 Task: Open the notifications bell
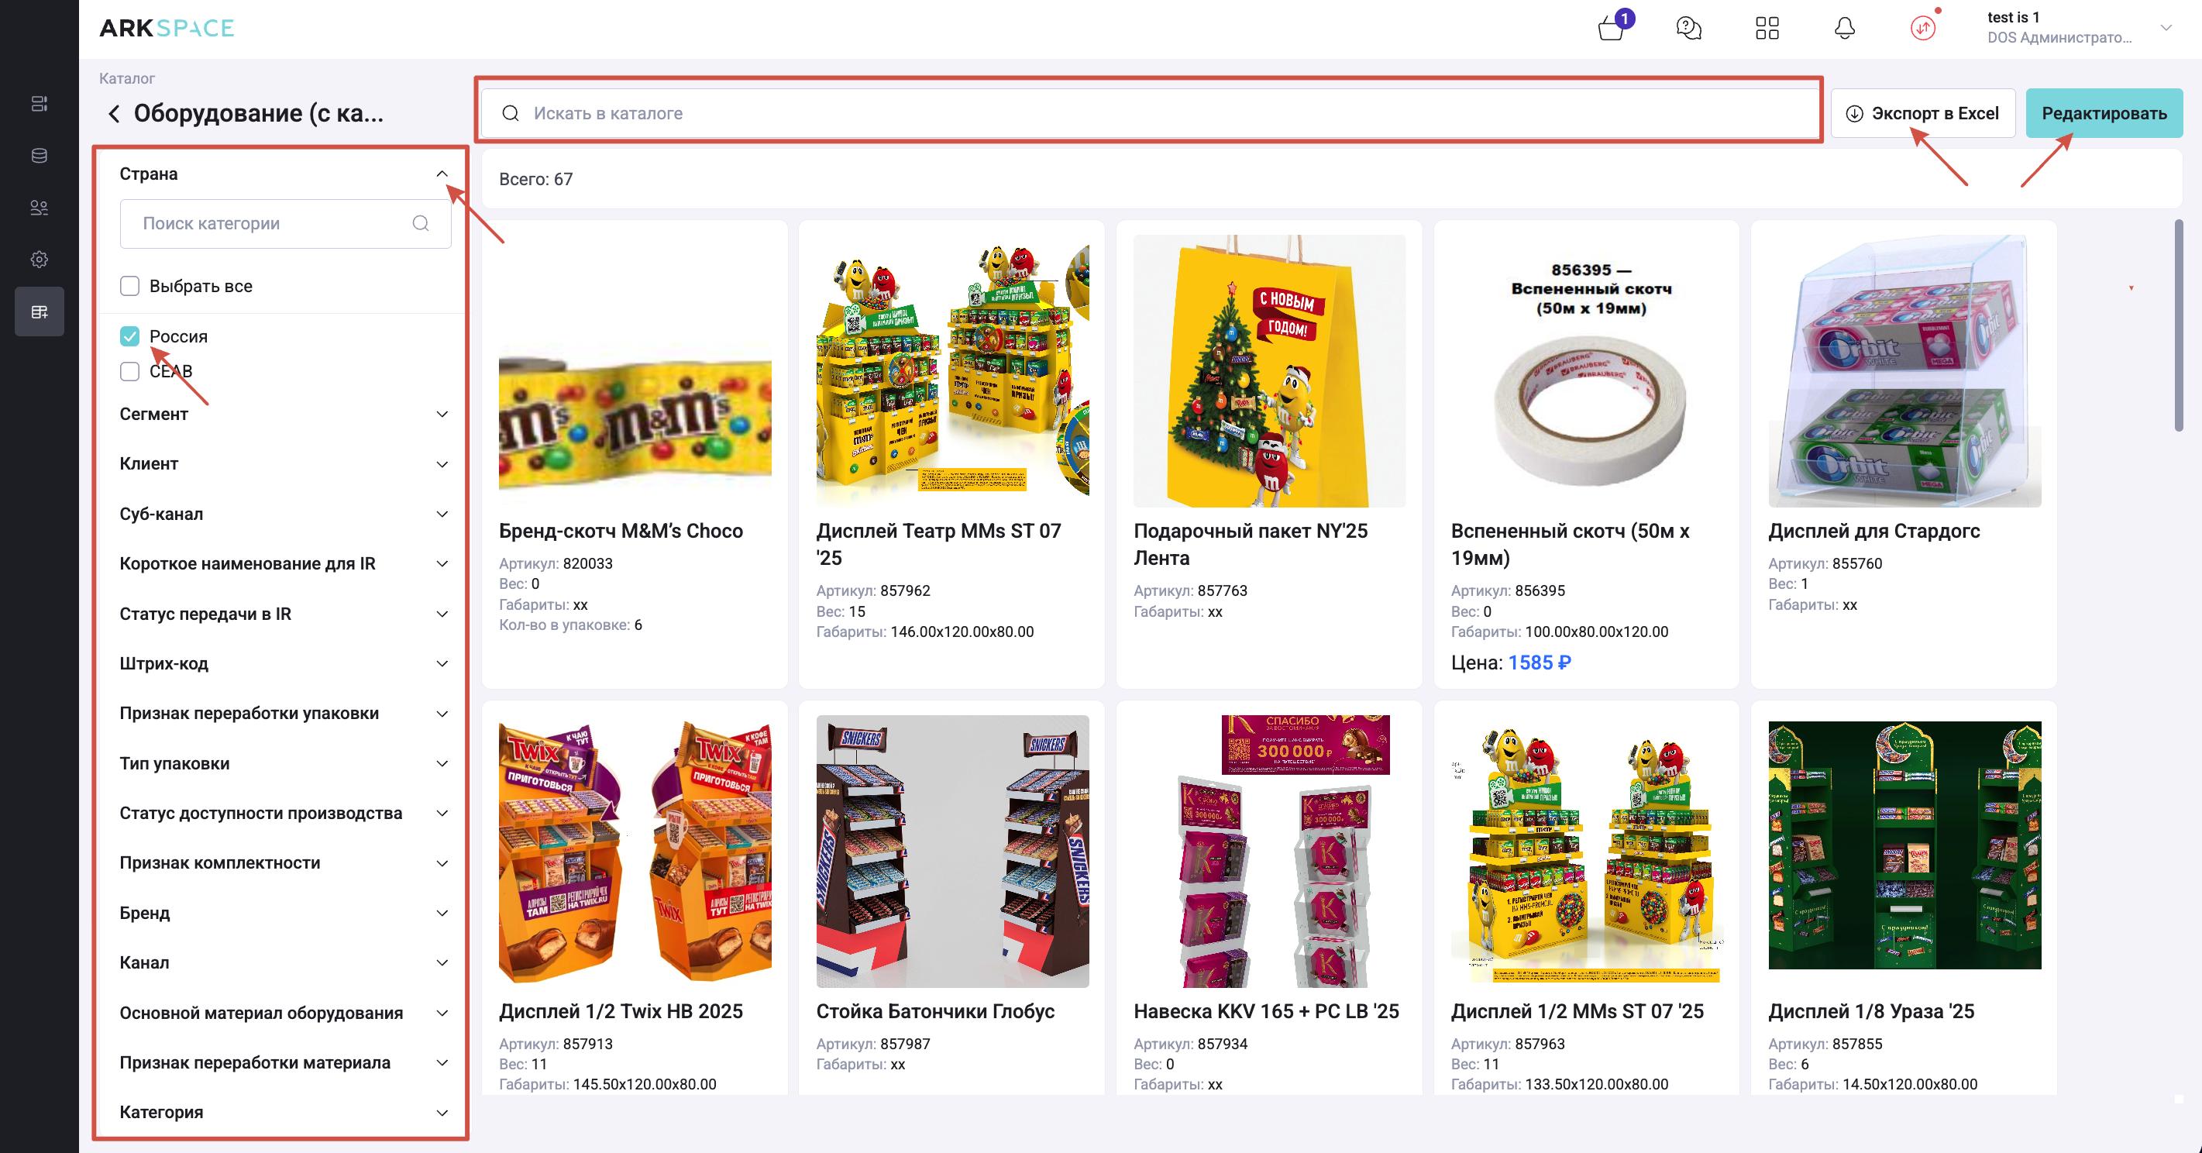1845,28
